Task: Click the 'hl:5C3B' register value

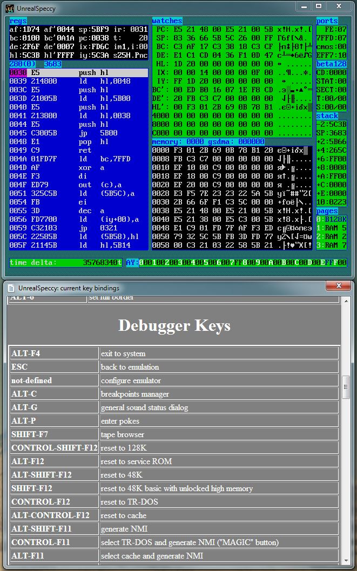Action: 25,55
